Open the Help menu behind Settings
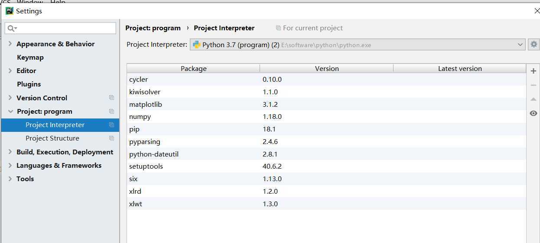The image size is (540, 243). pyautogui.click(x=58, y=2)
